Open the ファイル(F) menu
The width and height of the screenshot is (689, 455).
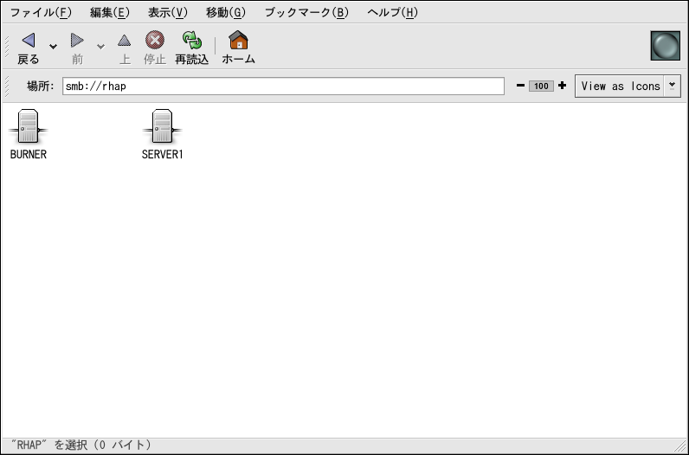click(x=40, y=12)
